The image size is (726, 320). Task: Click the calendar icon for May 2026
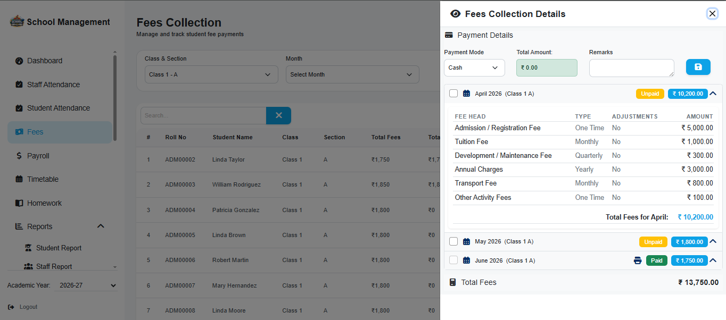click(466, 241)
